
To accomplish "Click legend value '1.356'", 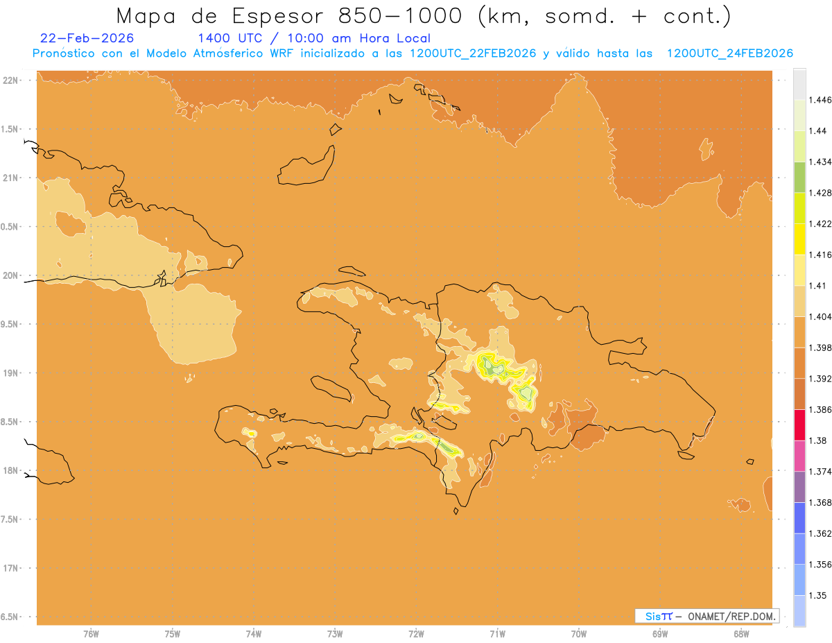I will tap(820, 565).
